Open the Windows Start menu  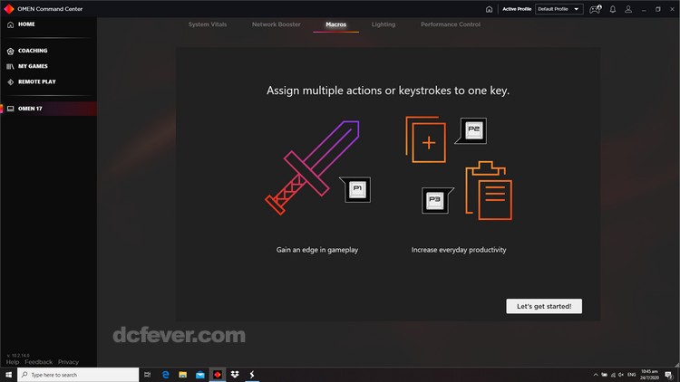pyautogui.click(x=8, y=375)
